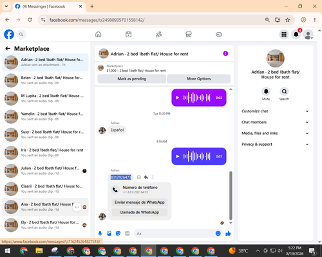This screenshot has width=322, height=257.
Task: Play the 0:07 voice message
Action: pyautogui.click(x=178, y=156)
